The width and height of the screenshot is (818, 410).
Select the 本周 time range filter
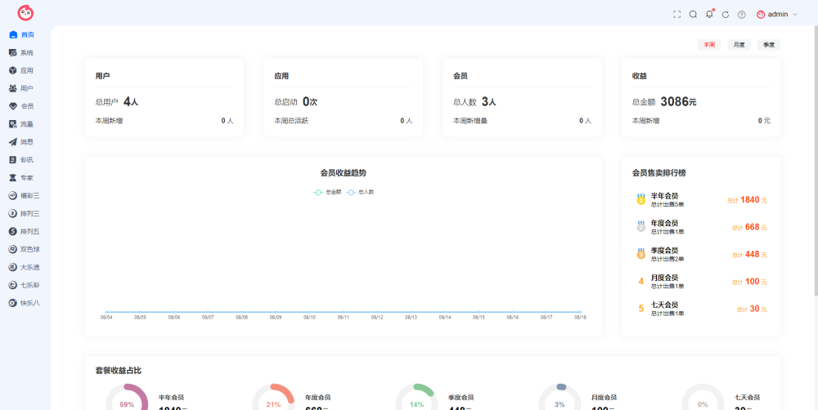click(x=709, y=45)
